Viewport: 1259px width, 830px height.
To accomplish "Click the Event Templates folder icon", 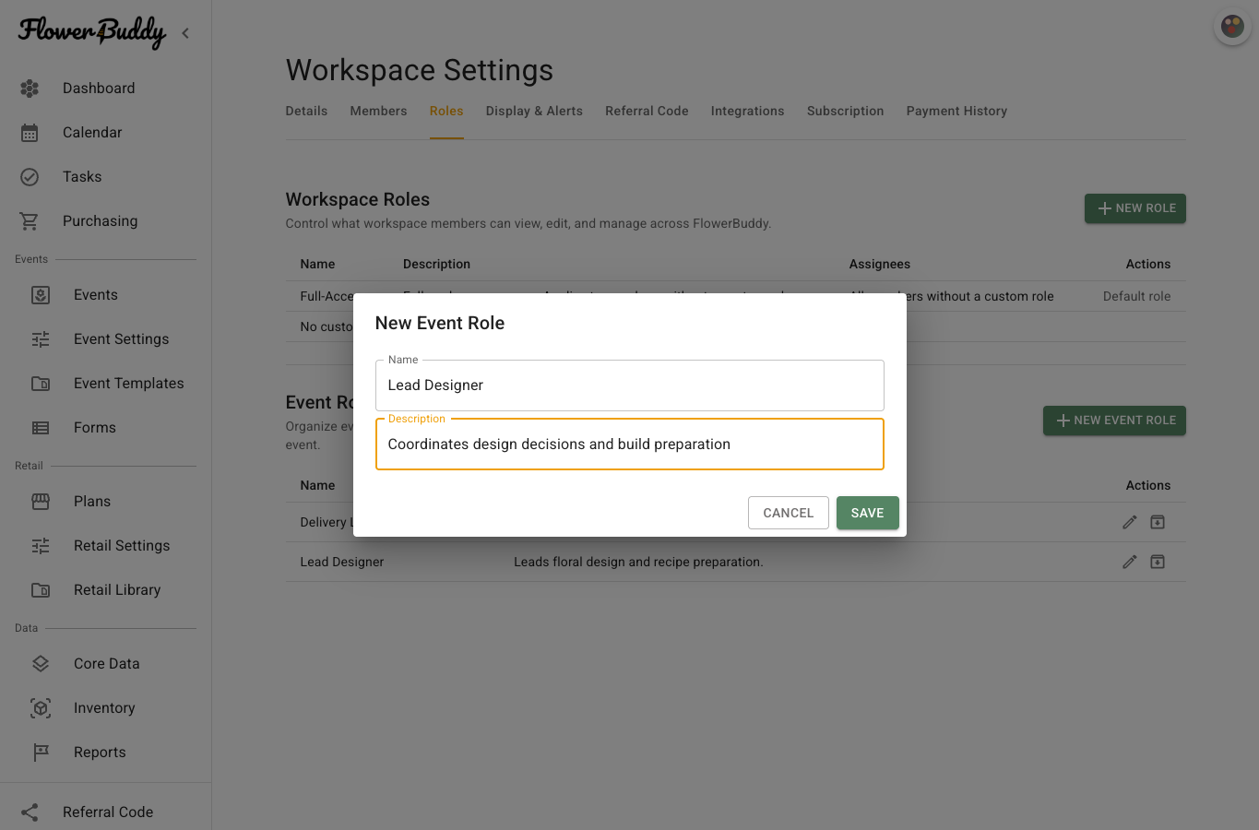I will (41, 384).
